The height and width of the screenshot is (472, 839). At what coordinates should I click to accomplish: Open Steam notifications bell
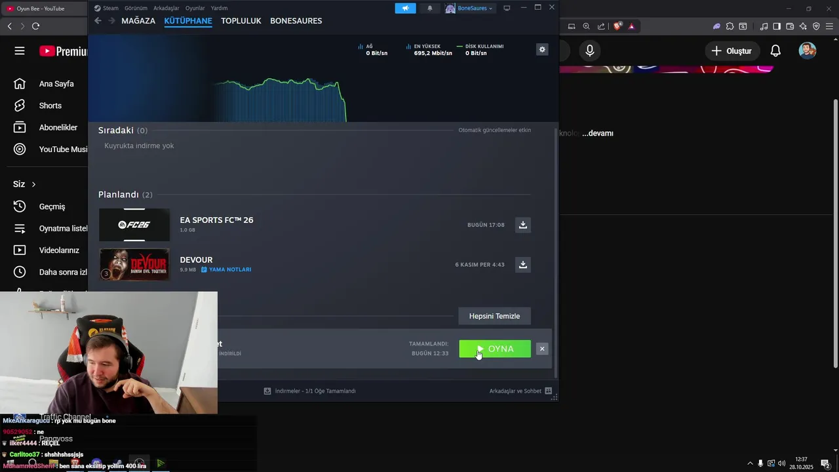coord(429,8)
